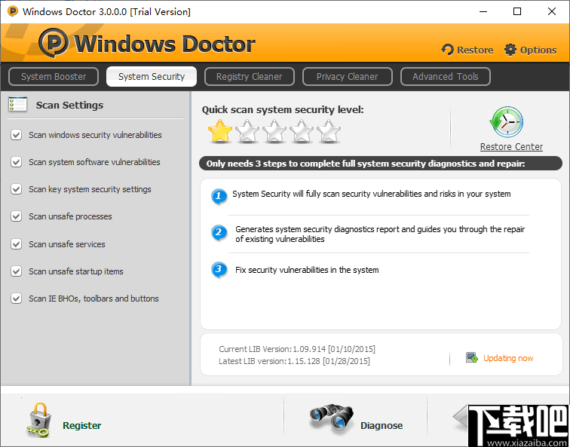This screenshot has width=570, height=447.
Task: Click the Register padlock icon
Action: [38, 420]
